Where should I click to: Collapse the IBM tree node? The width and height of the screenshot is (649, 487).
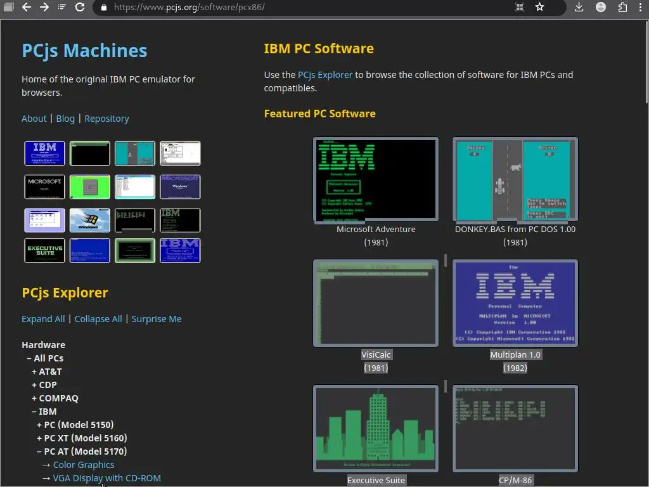pos(44,412)
